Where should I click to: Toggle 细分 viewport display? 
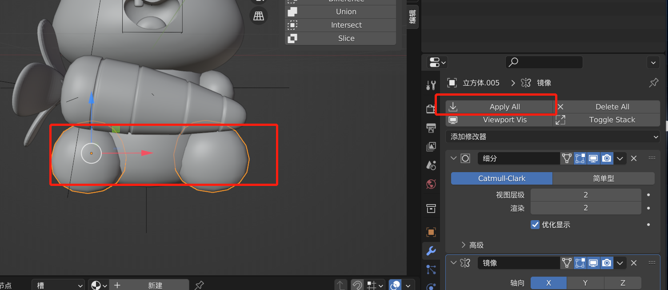[x=593, y=158]
